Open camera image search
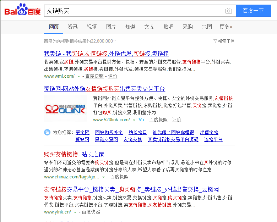This screenshot has width=277, height=222. pos(229,11)
